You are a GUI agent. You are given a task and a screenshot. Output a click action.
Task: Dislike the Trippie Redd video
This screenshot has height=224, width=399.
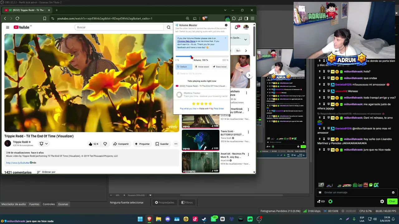[x=105, y=144]
